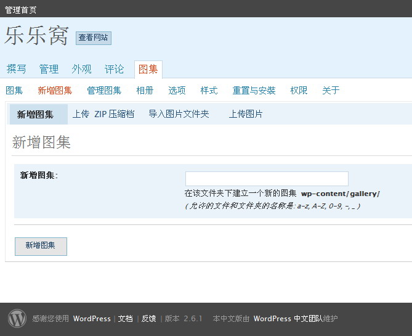Open the 管理 main menu tab
The width and height of the screenshot is (412, 336).
click(49, 69)
